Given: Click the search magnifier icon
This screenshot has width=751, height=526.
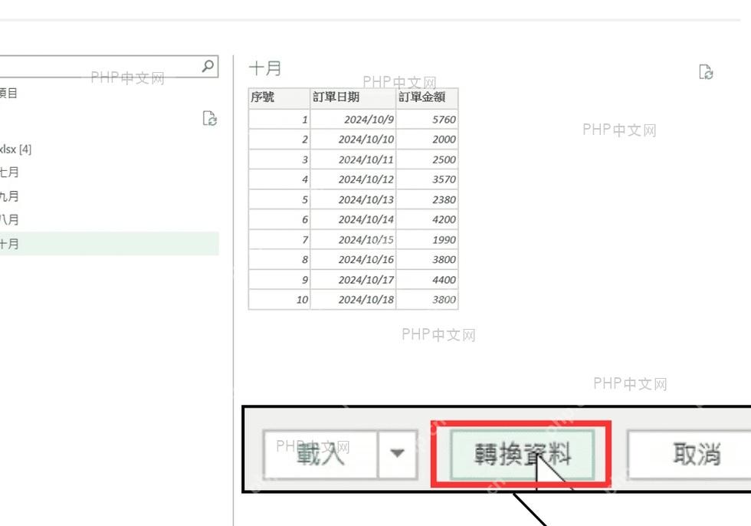Looking at the screenshot, I should 208,66.
